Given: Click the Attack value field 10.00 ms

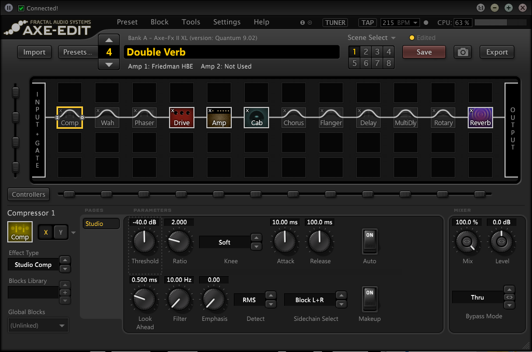Looking at the screenshot, I should tap(285, 222).
